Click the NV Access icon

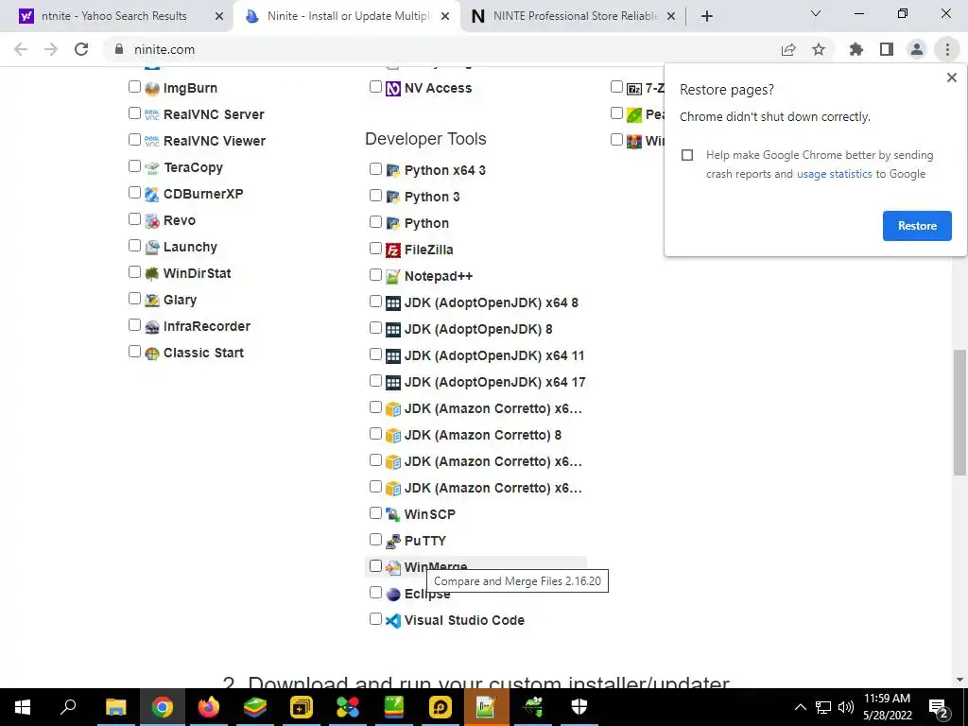[x=393, y=88]
